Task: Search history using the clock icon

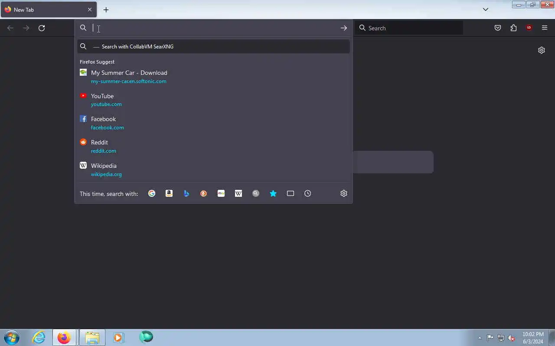Action: point(308,193)
